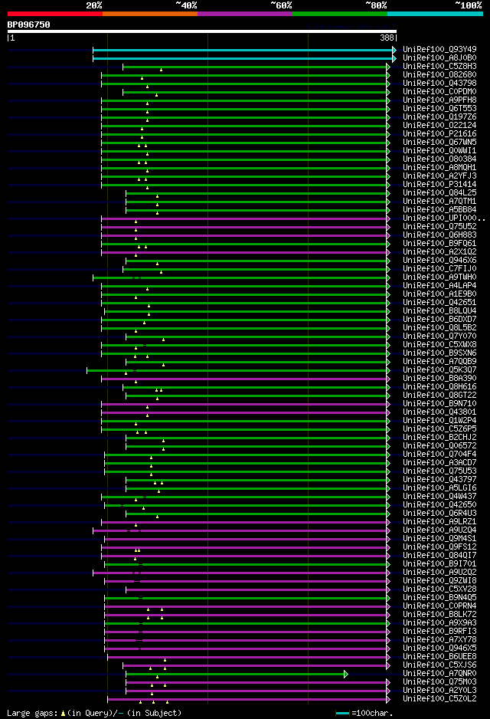Image resolution: width=490 pixels, height=719 pixels.
Task: Open hit UniRef100_B8LK72
Action: pos(439,614)
